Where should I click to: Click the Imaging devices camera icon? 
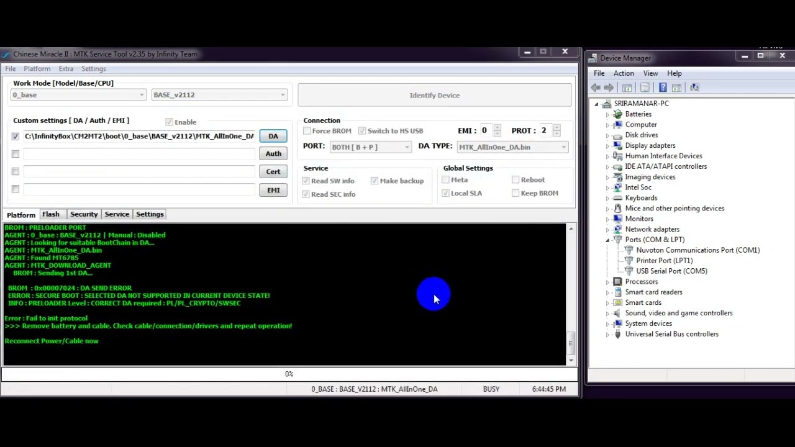(x=617, y=177)
